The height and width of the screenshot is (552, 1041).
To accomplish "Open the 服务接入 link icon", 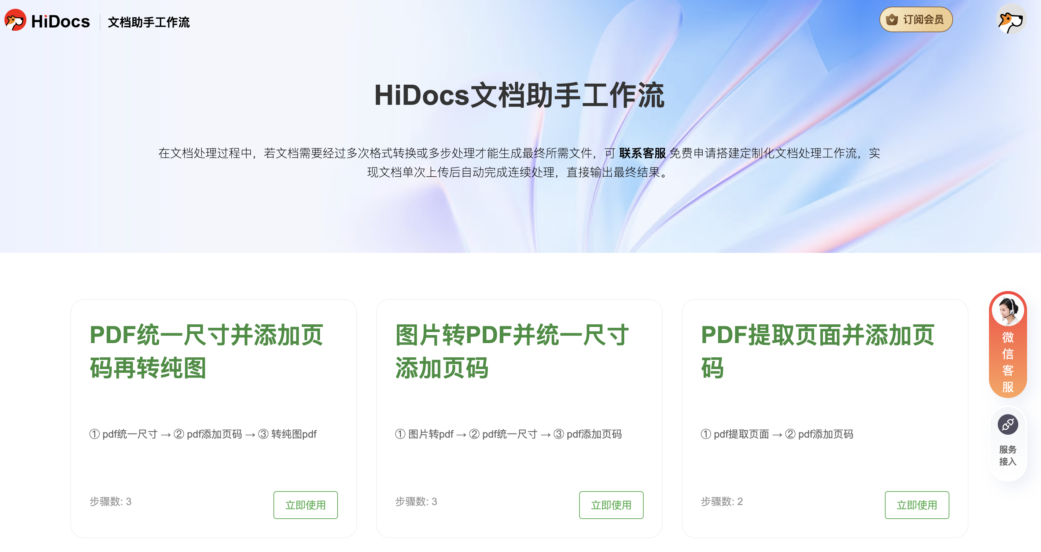I will [x=1007, y=425].
